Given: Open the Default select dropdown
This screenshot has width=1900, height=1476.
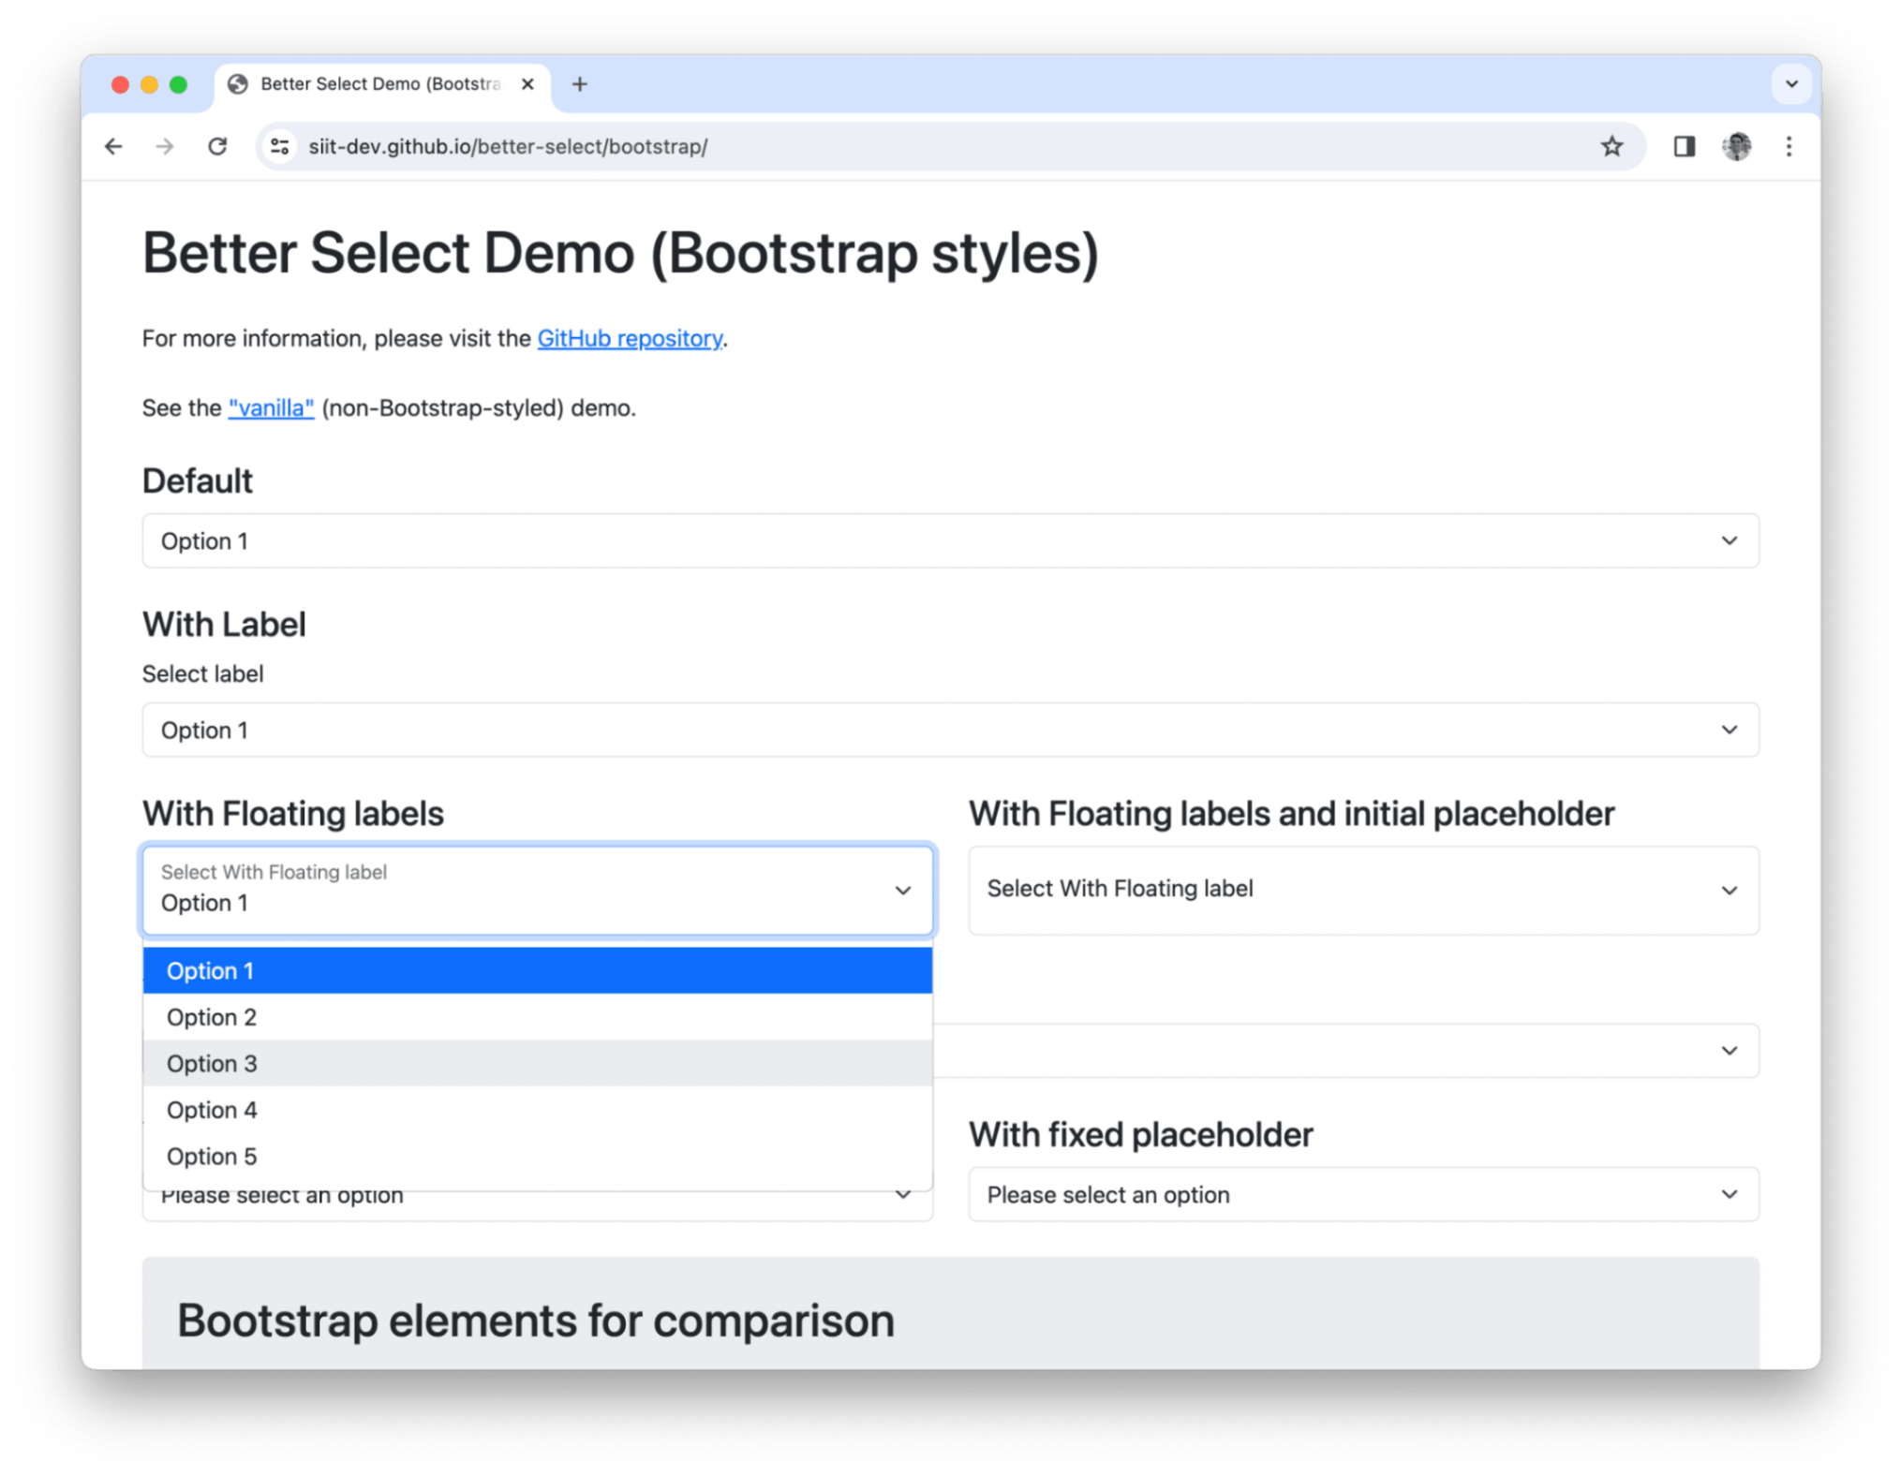Looking at the screenshot, I should 950,540.
